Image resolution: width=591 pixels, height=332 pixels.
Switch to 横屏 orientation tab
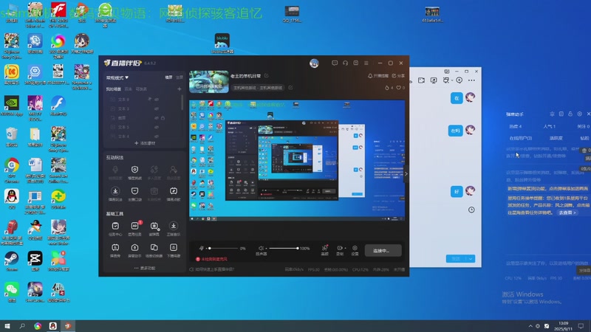[x=168, y=77]
